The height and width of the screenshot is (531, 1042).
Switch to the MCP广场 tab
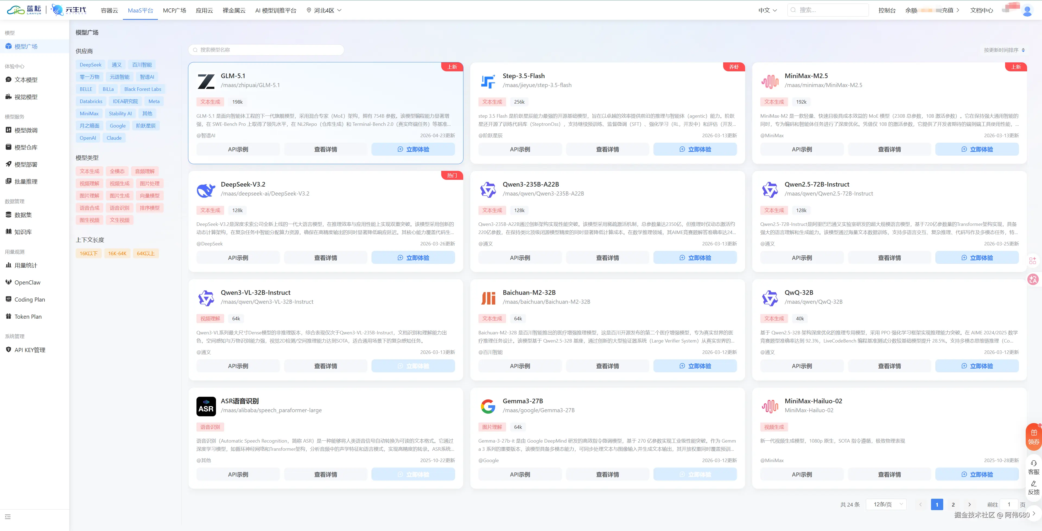point(174,11)
